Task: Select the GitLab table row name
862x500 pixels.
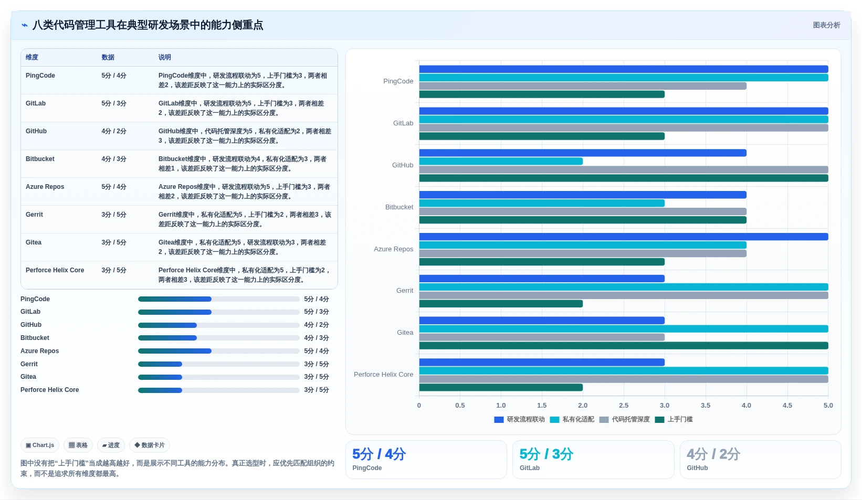Action: 36,103
